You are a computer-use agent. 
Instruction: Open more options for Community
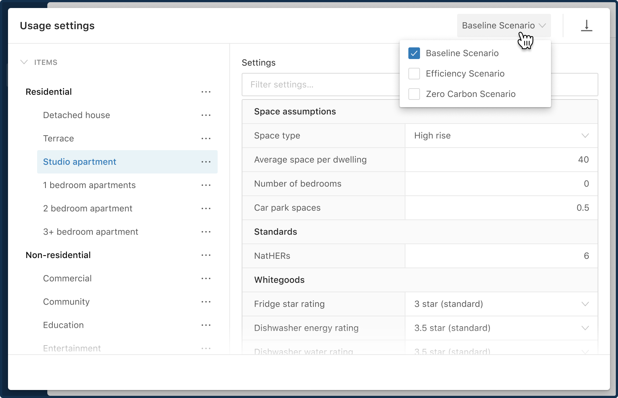click(x=206, y=302)
